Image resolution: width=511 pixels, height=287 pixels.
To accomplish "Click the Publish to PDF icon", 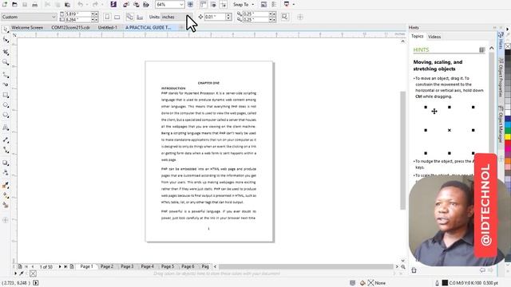I will (146, 5).
